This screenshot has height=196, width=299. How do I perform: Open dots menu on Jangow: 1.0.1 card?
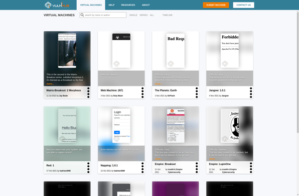(x=251, y=93)
